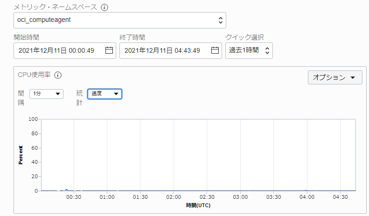
Task: Open the クイック選択 過去1時間 dropdown
Action: 249,50
